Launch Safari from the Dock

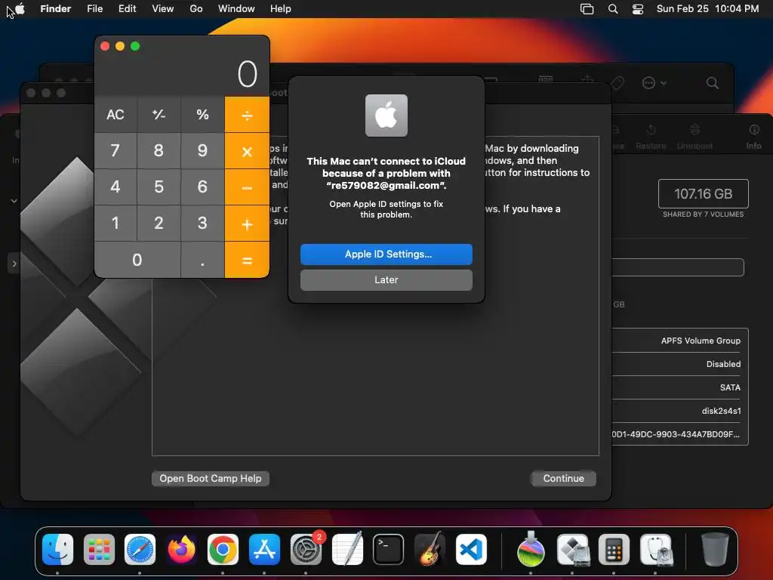[x=140, y=550]
